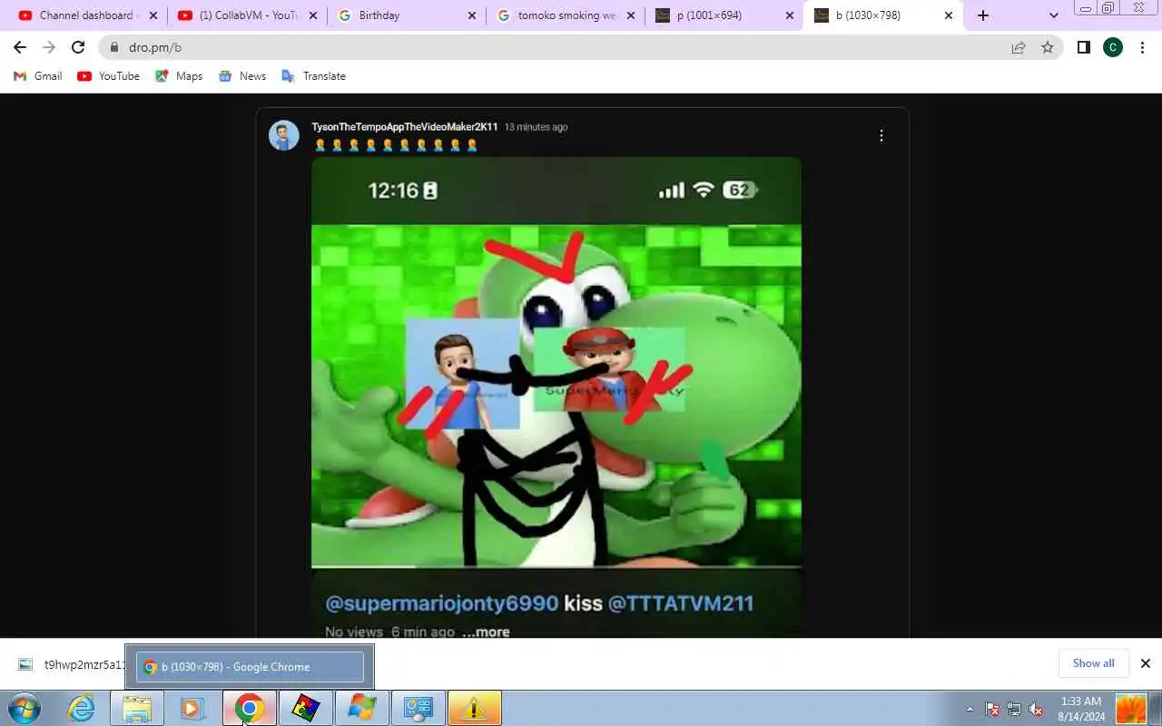Open the yellow warning taskbar icon
This screenshot has width=1162, height=726.
pos(474,708)
